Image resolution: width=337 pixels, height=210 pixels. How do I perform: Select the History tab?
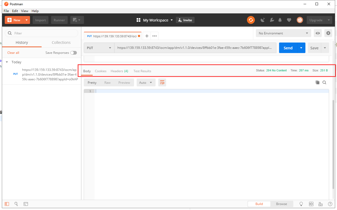[x=22, y=43]
